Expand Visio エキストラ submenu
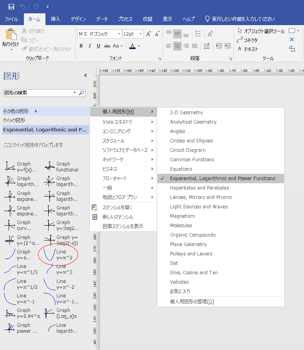The width and height of the screenshot is (304, 350). (123, 122)
